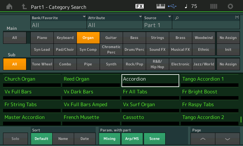Toggle the Solo button

(15, 139)
